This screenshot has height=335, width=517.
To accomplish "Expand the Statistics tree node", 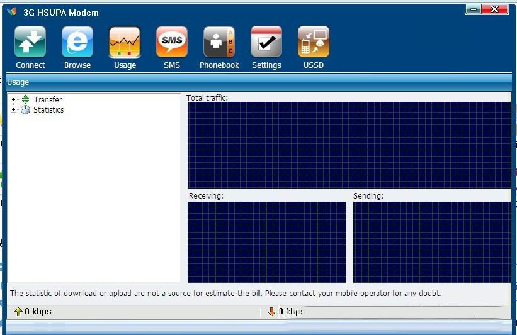I will click(14, 109).
